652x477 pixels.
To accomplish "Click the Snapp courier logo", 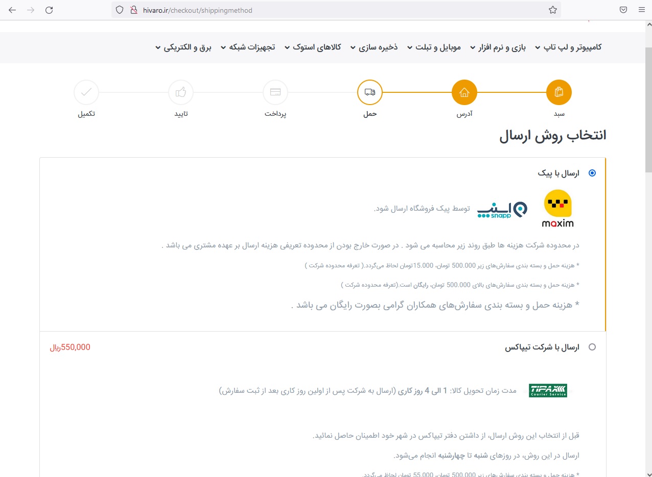I will 502,210.
